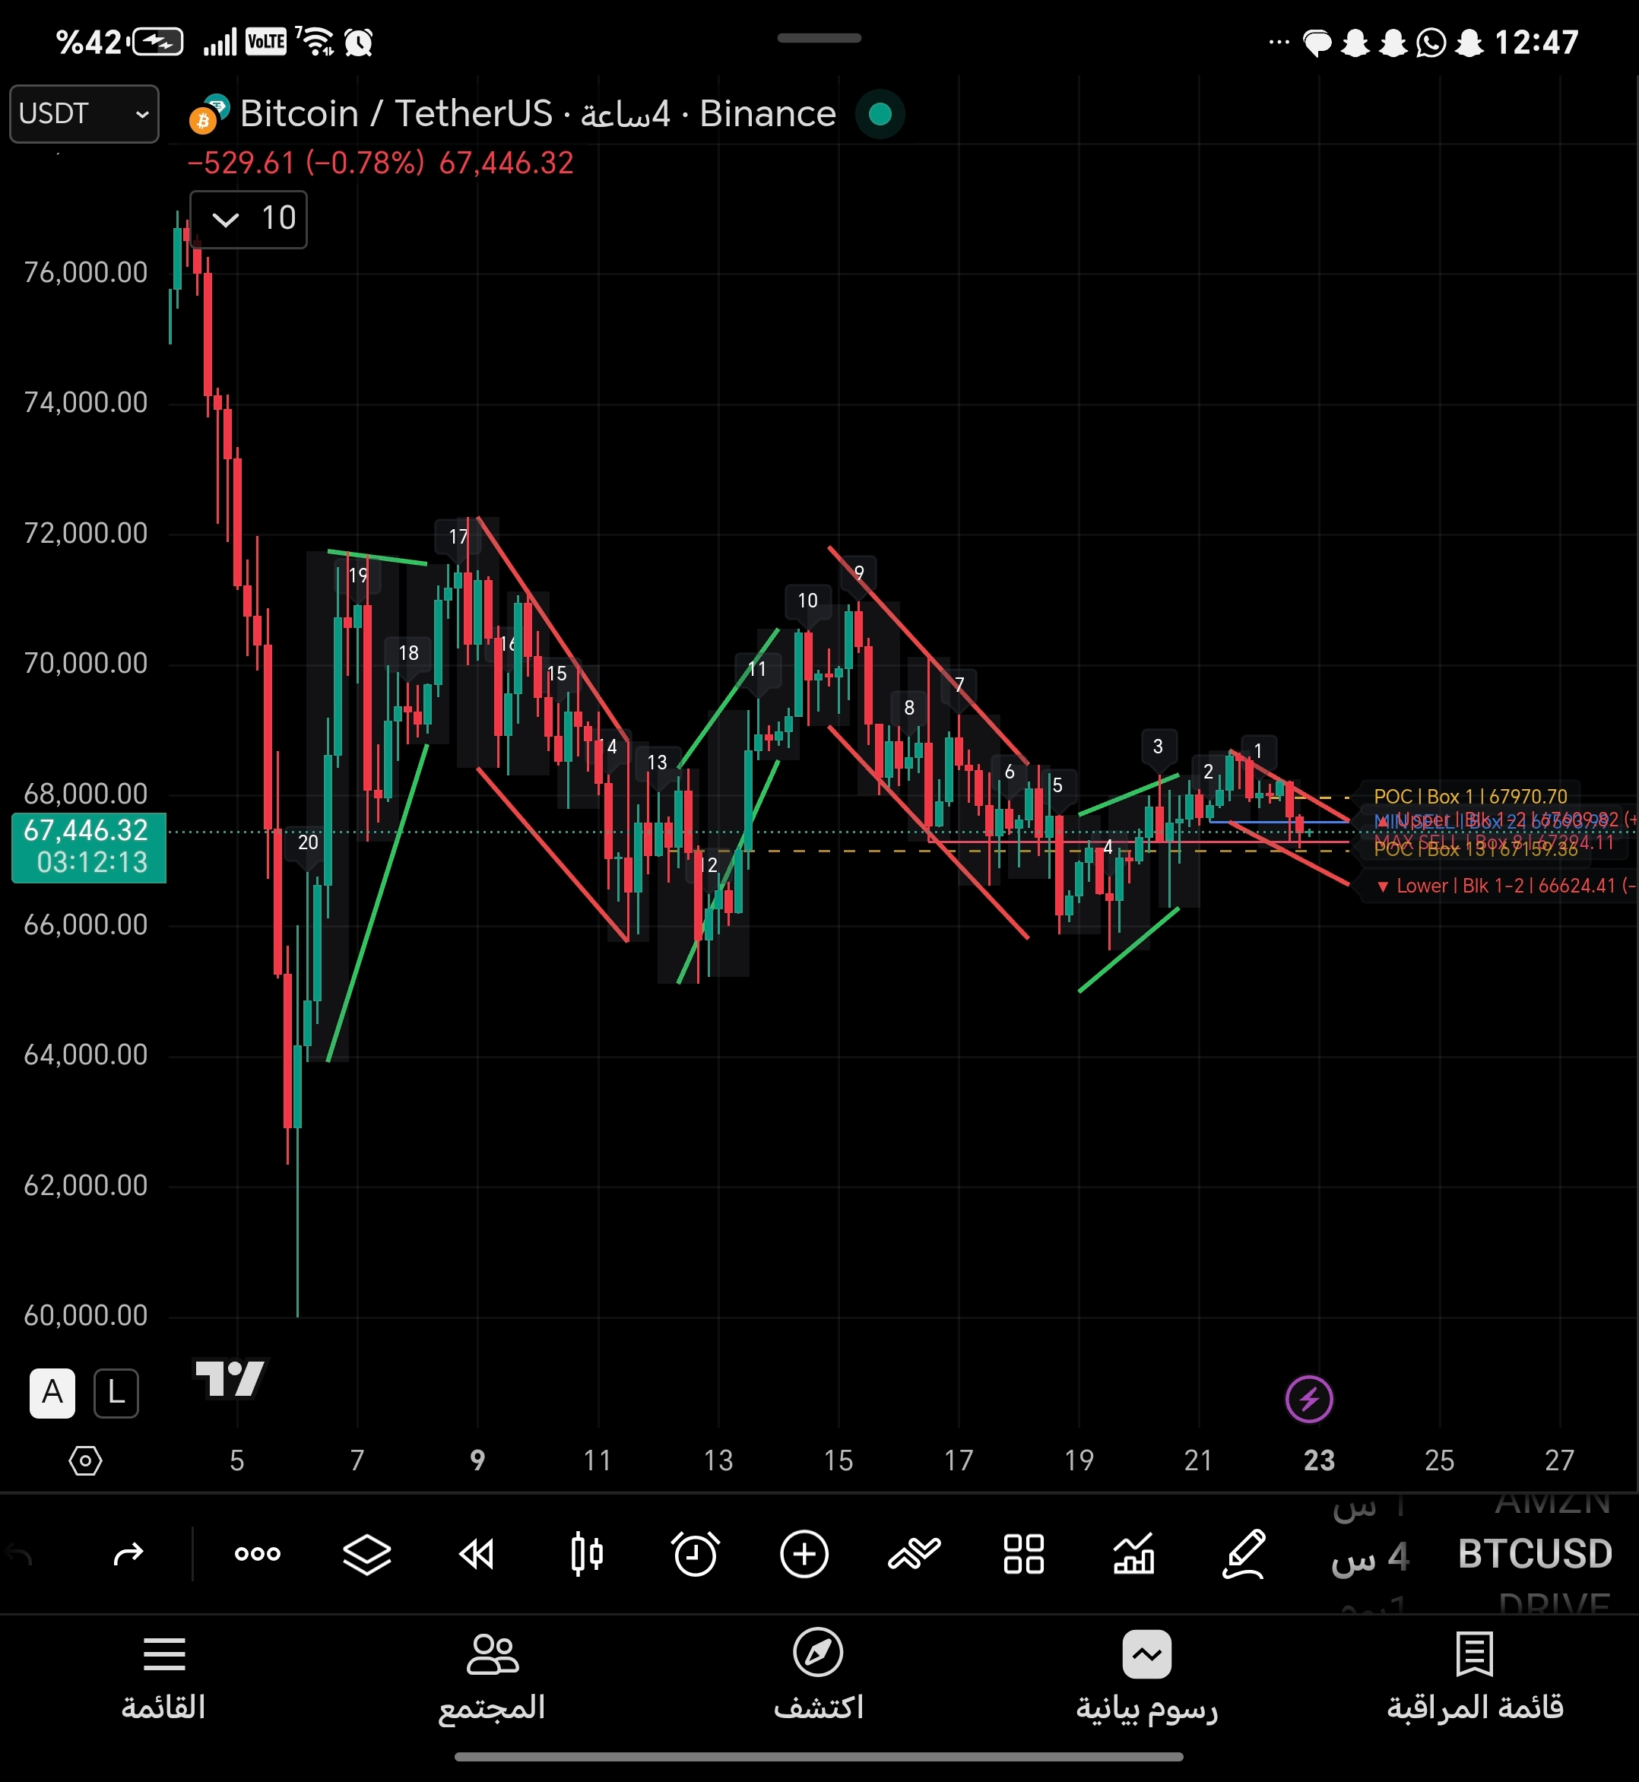Open the indicators chart icon

(x=1133, y=1553)
